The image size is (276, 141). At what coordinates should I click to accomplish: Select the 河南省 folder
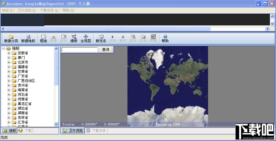tap(20, 99)
